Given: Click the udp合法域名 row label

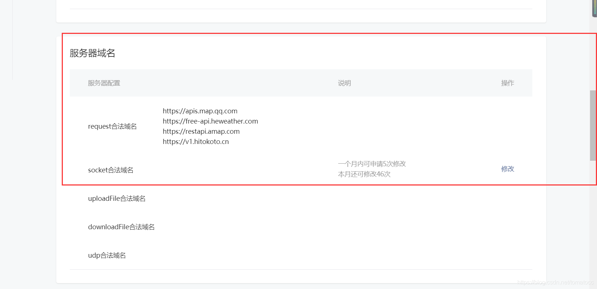Looking at the screenshot, I should pos(107,255).
